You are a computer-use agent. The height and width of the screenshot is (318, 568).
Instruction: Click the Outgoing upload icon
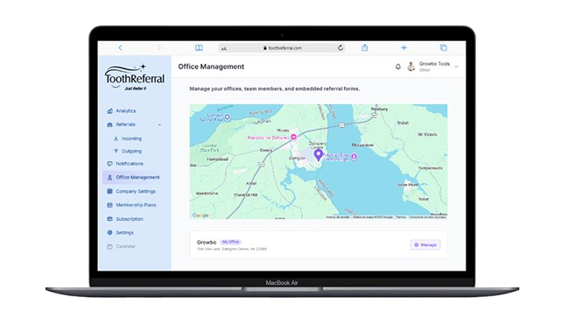(x=116, y=152)
